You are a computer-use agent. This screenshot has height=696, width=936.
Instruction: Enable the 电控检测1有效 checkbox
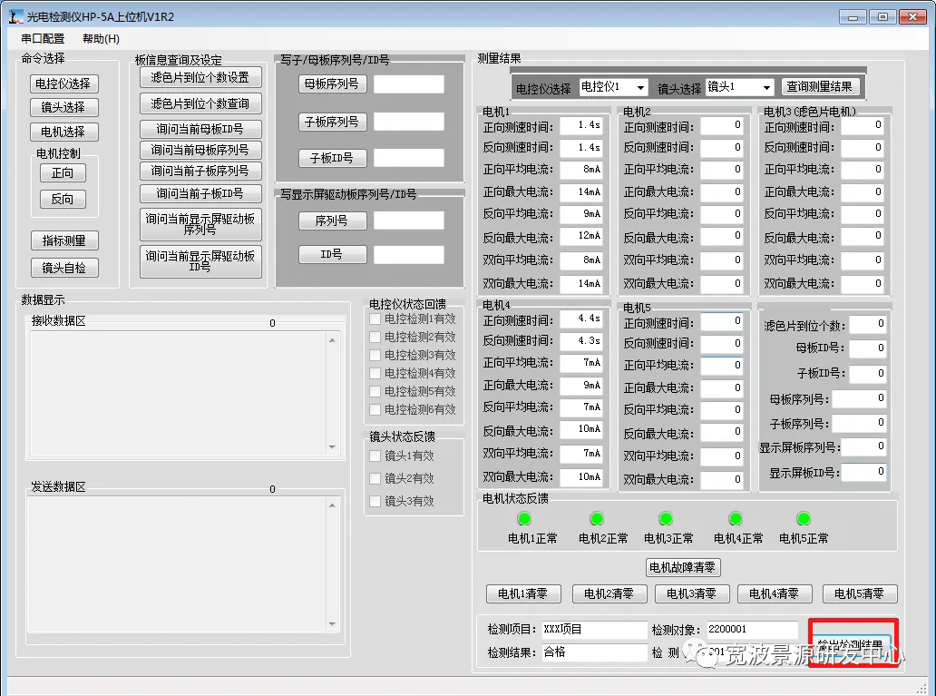375,319
